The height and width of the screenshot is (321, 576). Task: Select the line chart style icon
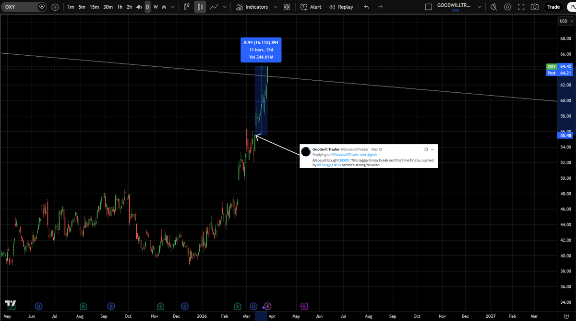tap(214, 7)
